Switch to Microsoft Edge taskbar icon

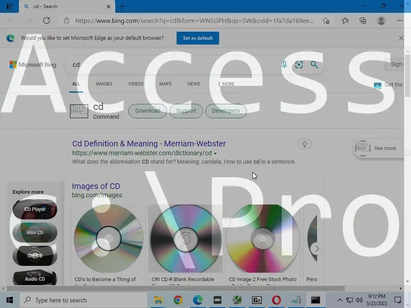pyautogui.click(x=197, y=300)
